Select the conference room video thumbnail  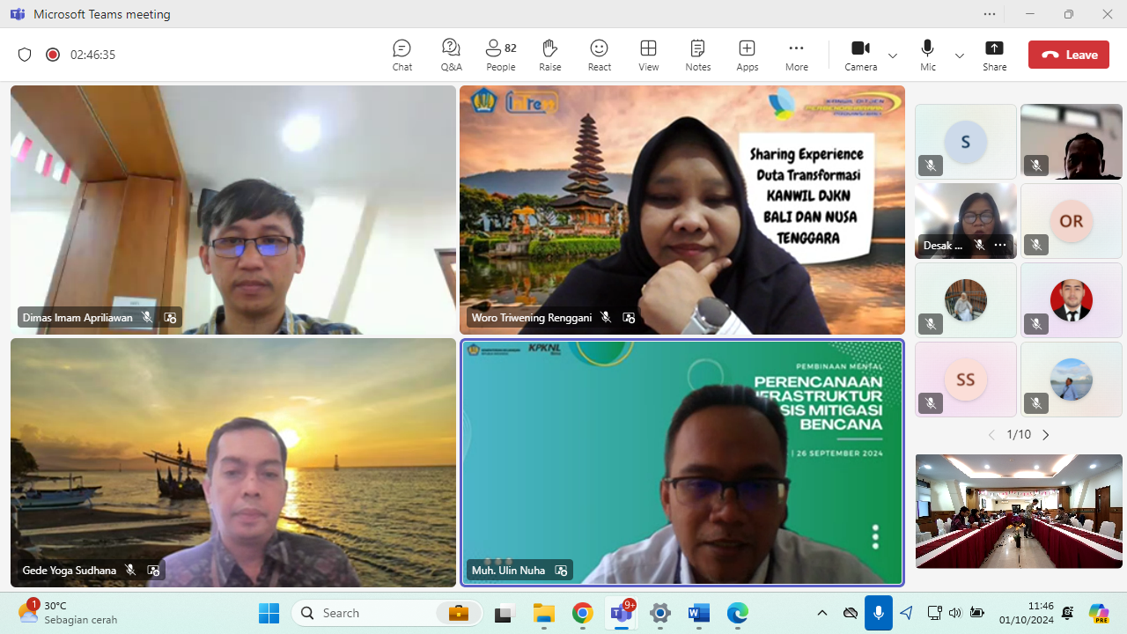(x=1019, y=511)
